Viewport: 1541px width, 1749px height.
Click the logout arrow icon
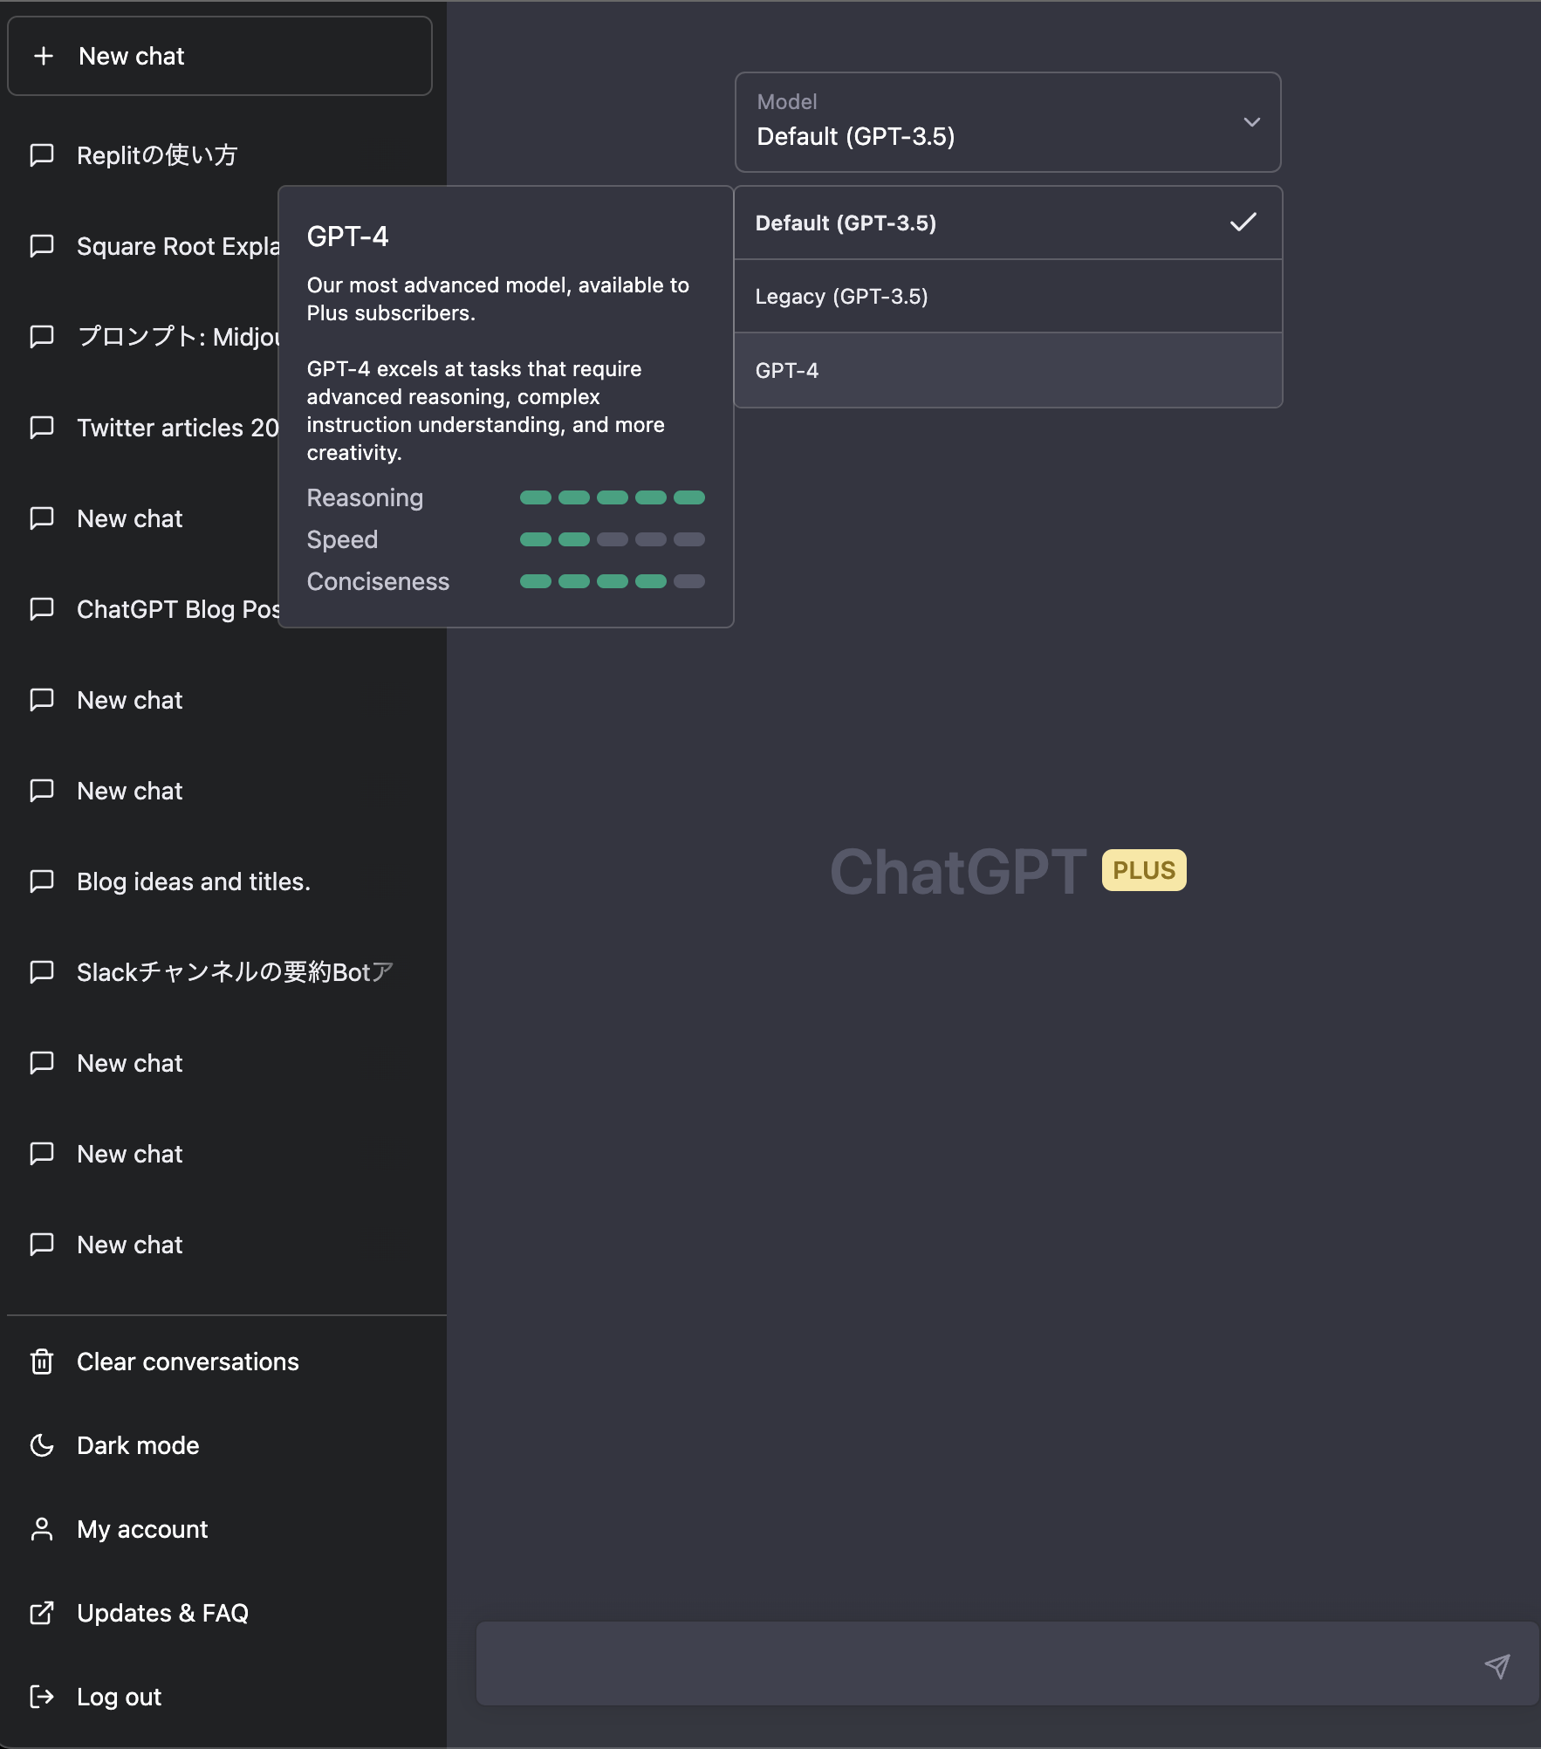tap(42, 1697)
